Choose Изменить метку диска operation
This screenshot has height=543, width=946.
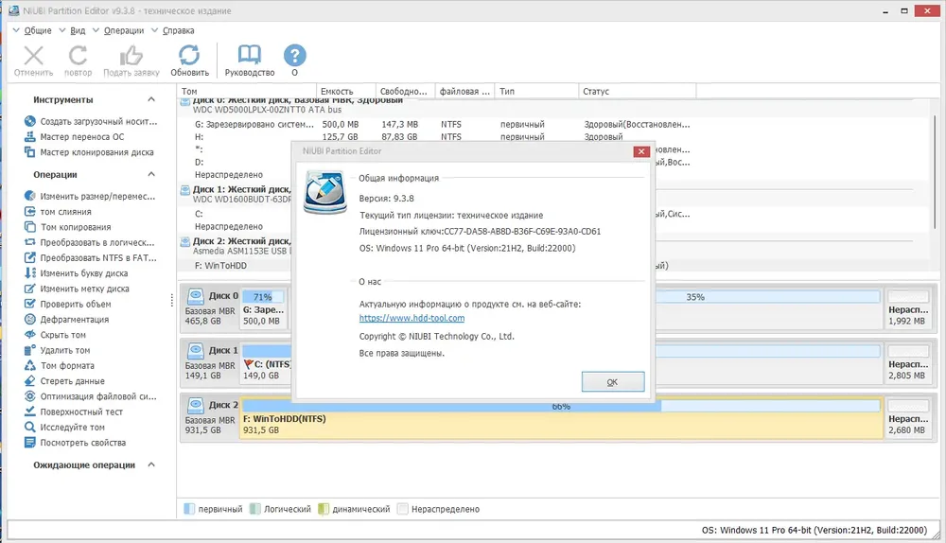coord(78,289)
